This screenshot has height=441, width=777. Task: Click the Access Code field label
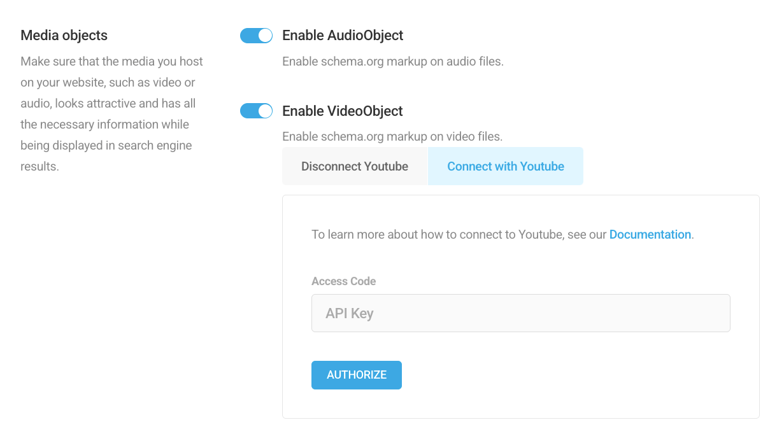pyautogui.click(x=343, y=281)
